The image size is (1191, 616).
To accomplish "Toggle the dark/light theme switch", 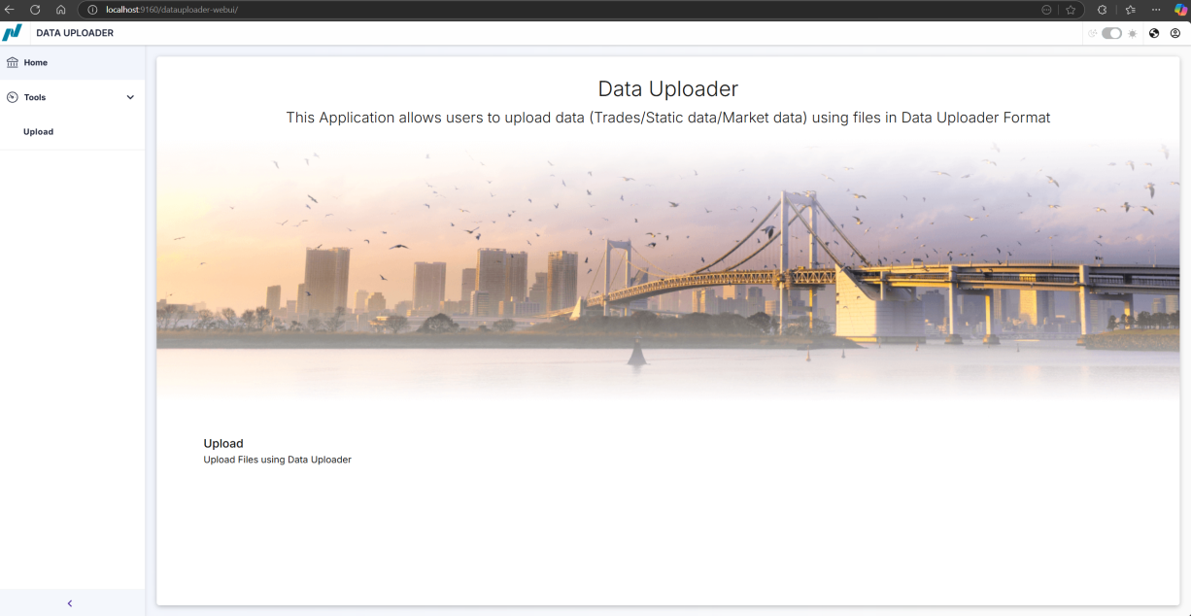I will [1111, 33].
